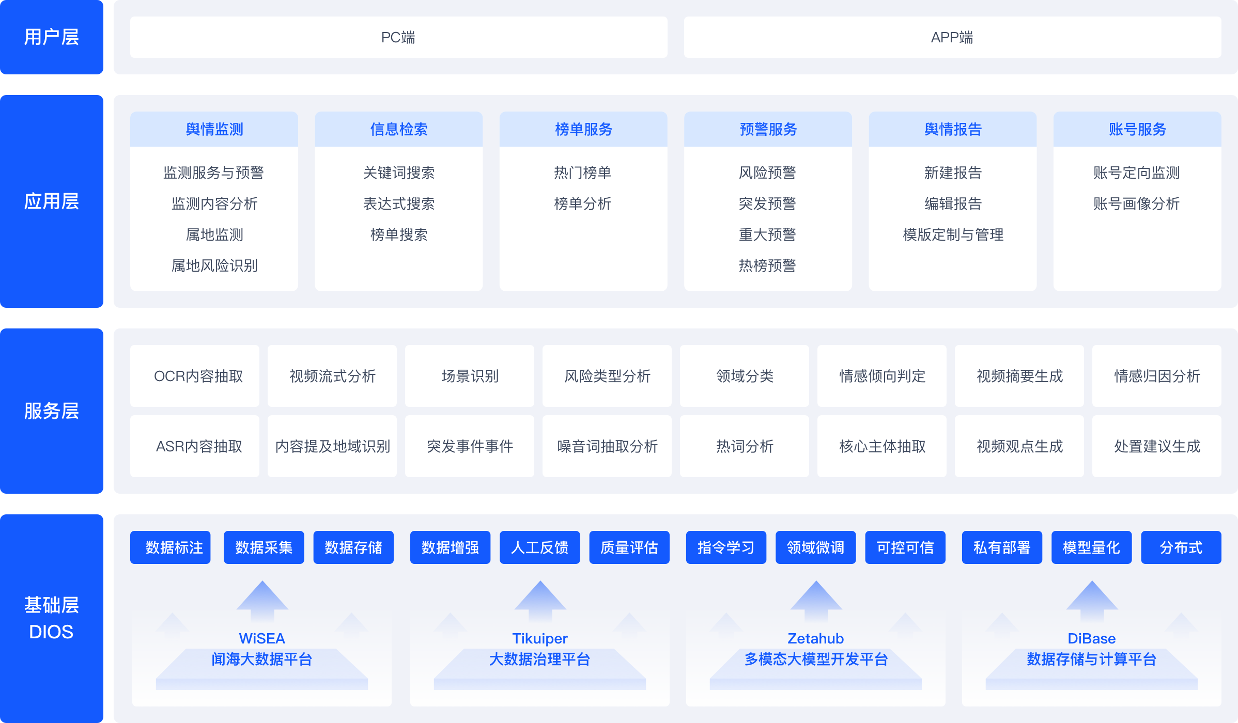The height and width of the screenshot is (723, 1238).
Task: Click 风险预警 text
Action: (x=767, y=172)
